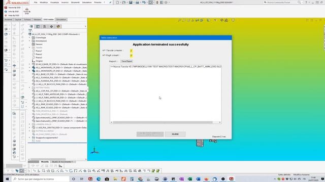Click the Save Report button
Image resolution: width=325 pixels, height=182 pixels.
[x=126, y=61]
